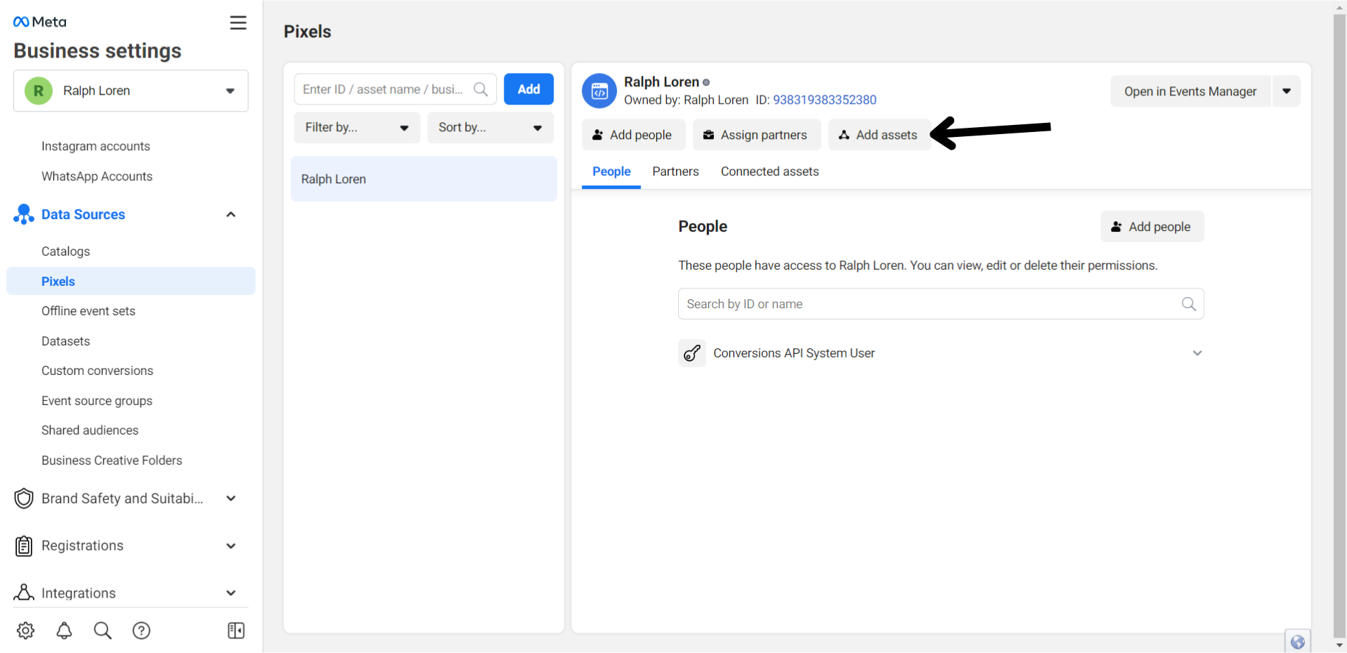The height and width of the screenshot is (653, 1347).
Task: Click the Add assets button
Action: (x=879, y=135)
